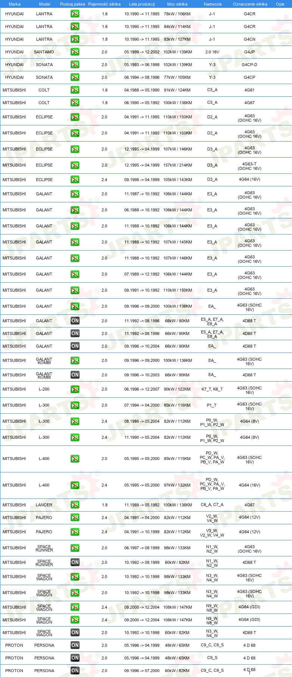This screenshot has width=292, height=677.
Task: Click petrol icon in Galant Kombi 100kW row
Action: click(75, 361)
